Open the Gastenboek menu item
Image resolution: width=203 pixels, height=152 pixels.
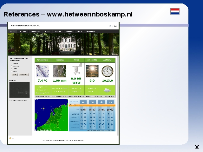[x=90, y=31]
